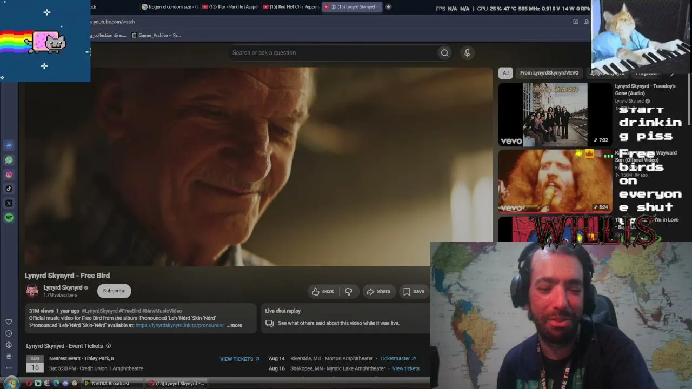Open the Discord icon in taskbar quick launch
Image resolution: width=692 pixels, height=389 pixels.
(65, 384)
